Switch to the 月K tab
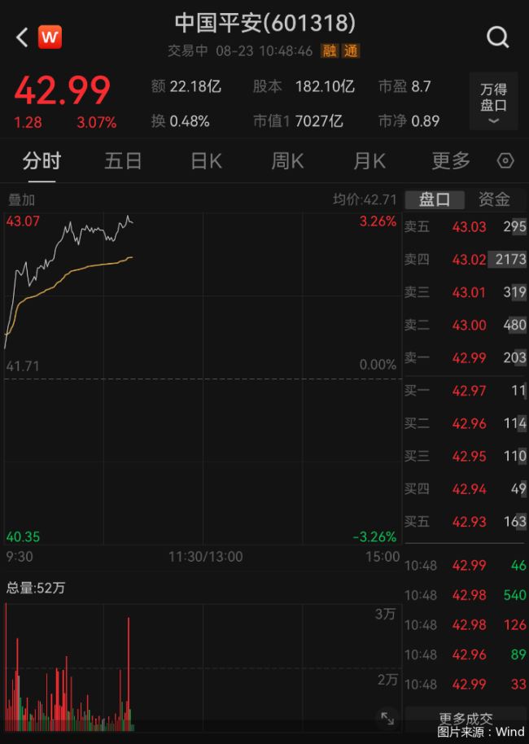This screenshot has height=744, width=529. [x=369, y=161]
